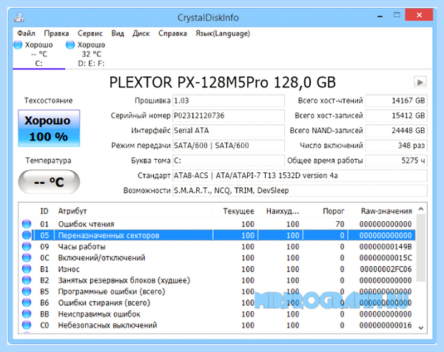Click the power-on count value 348 раз
444x352 pixels.
click(396, 146)
